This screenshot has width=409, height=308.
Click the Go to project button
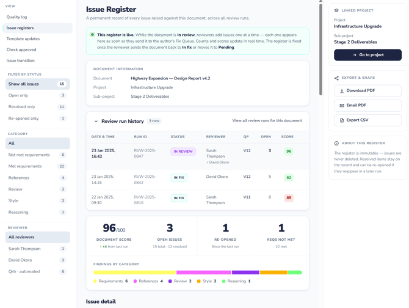pyautogui.click(x=367, y=55)
